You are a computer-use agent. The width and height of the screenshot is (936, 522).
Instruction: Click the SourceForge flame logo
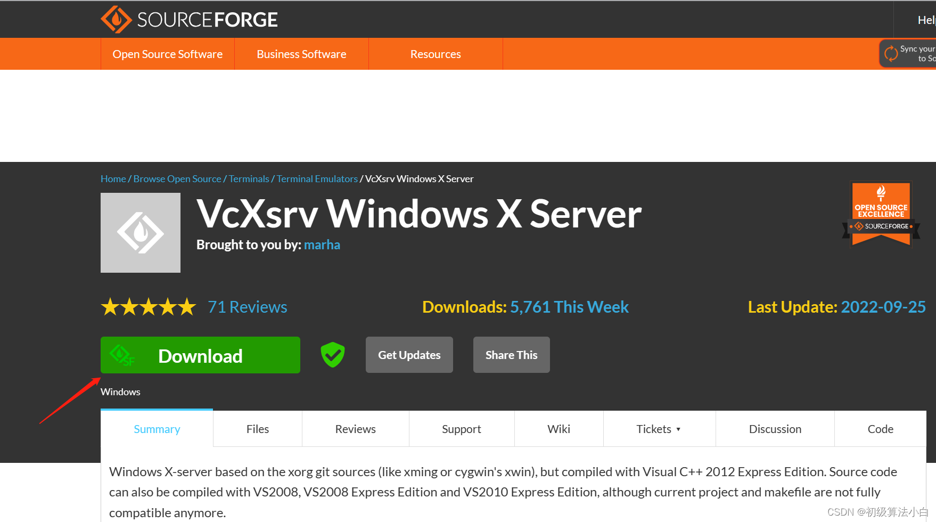click(117, 19)
